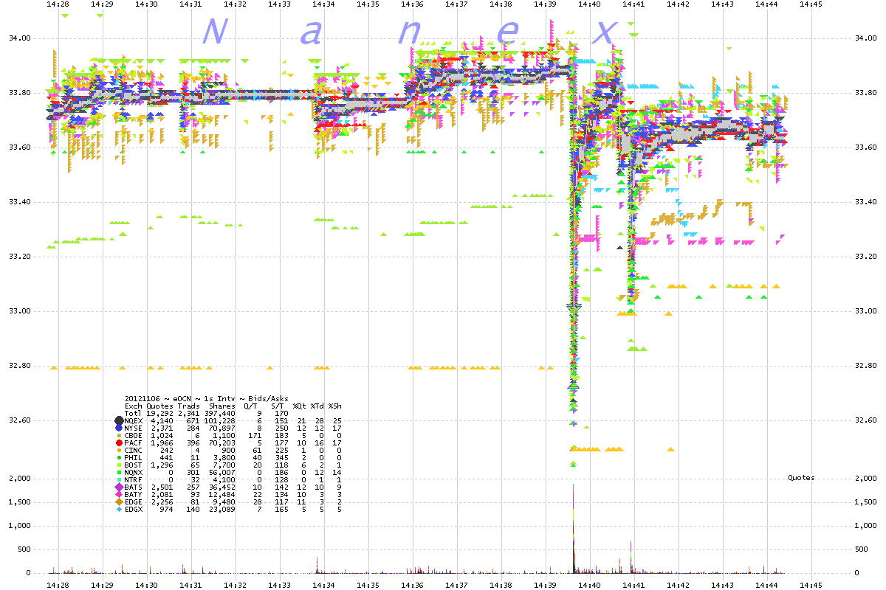Click the 'Quotes' column header in legend table
The width and height of the screenshot is (886, 590).
159,406
